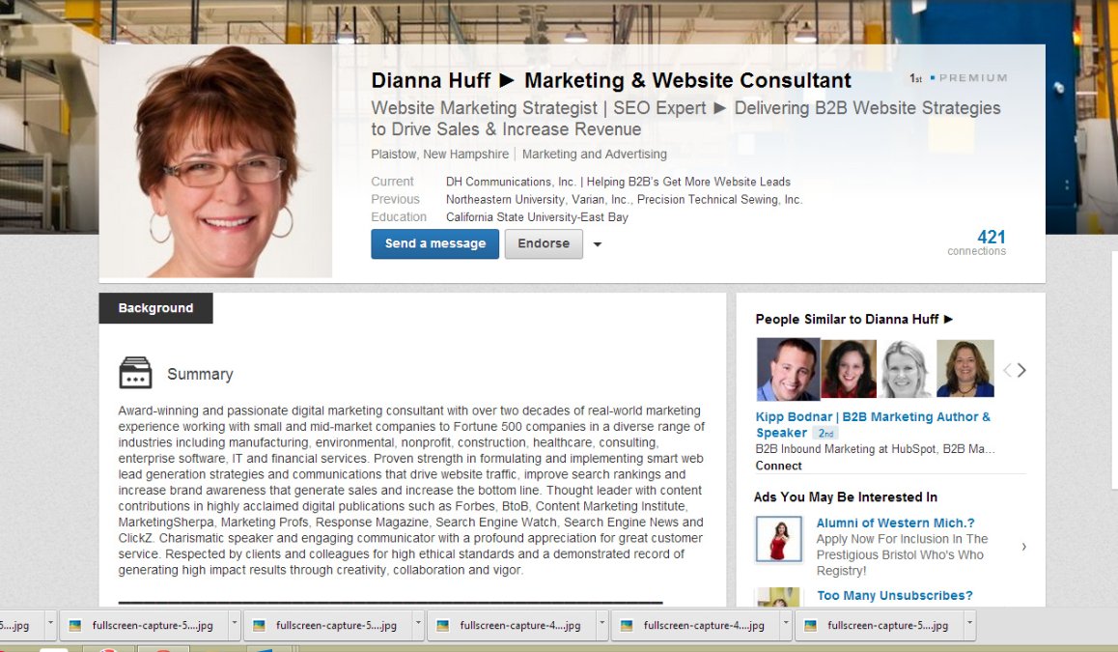Click the Send a message button

pos(434,244)
